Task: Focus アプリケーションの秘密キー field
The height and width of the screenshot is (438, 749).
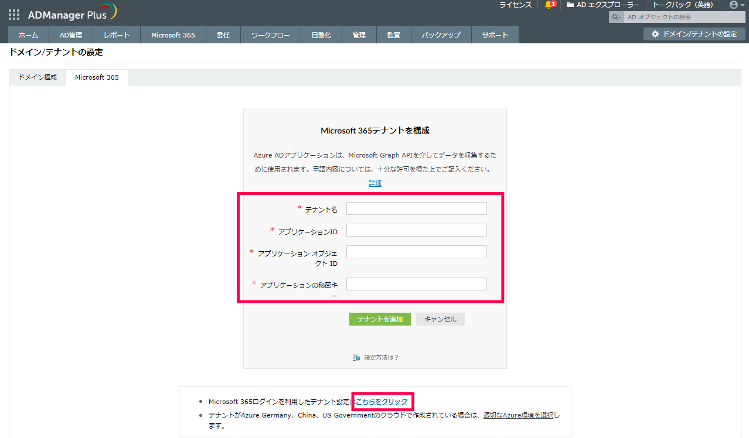Action: tap(417, 284)
